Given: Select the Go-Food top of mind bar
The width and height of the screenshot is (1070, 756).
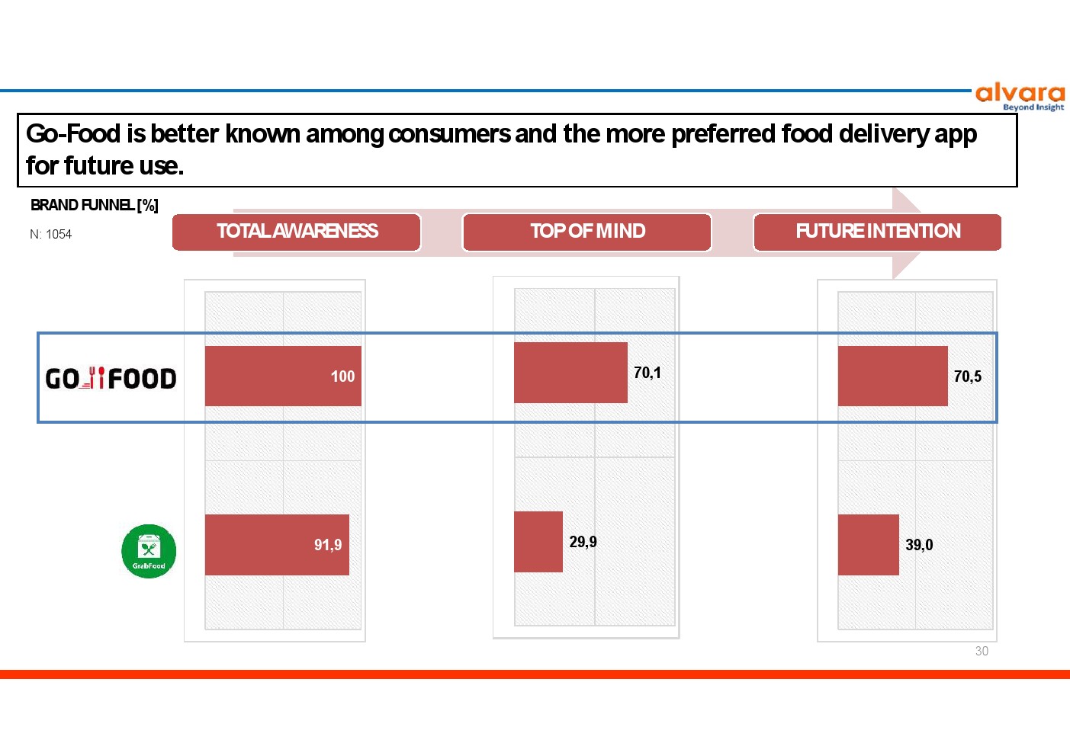Looking at the screenshot, I should point(570,373).
